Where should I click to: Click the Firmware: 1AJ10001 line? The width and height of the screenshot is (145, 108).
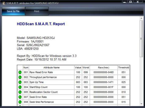click(30, 42)
